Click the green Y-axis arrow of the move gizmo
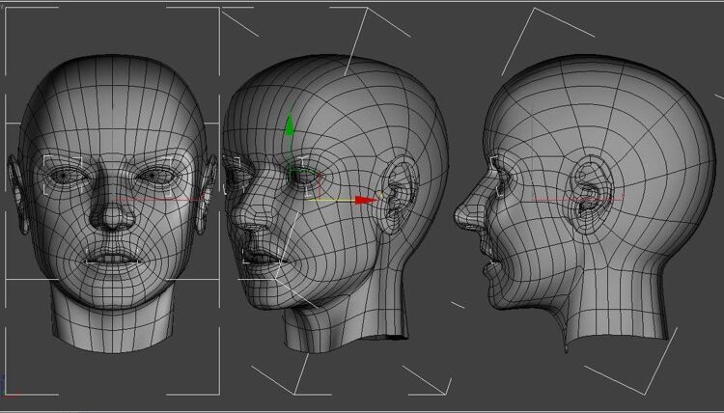Image resolution: width=724 pixels, height=413 pixels. point(290,125)
